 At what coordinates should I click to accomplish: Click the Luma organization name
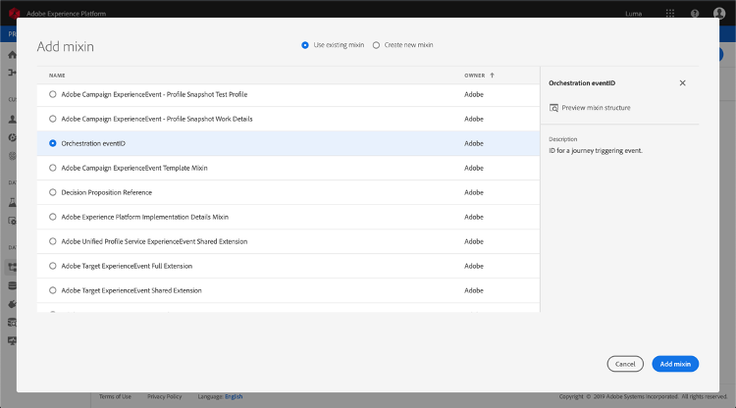[633, 14]
